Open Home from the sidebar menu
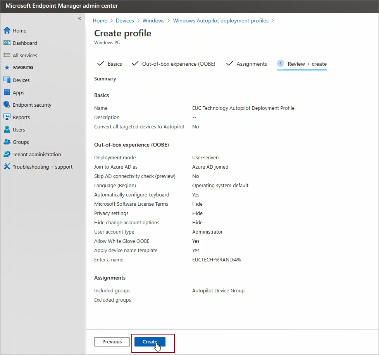The image size is (379, 355). click(20, 31)
